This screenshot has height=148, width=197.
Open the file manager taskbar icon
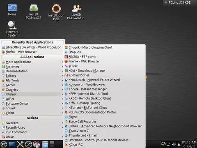pyautogui.click(x=45, y=144)
